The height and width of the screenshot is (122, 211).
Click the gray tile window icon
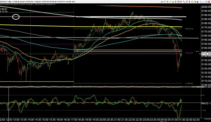(x=206, y=2)
